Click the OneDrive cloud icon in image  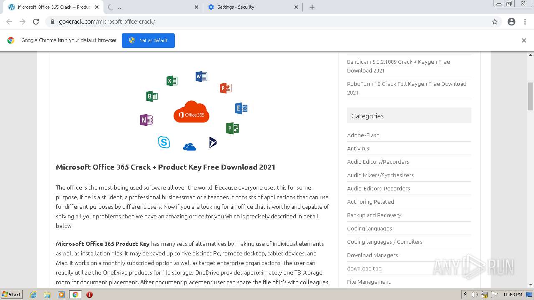click(x=189, y=147)
